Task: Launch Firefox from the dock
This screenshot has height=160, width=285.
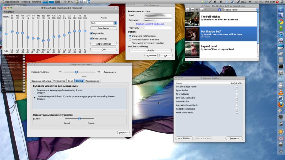Action: [281, 104]
